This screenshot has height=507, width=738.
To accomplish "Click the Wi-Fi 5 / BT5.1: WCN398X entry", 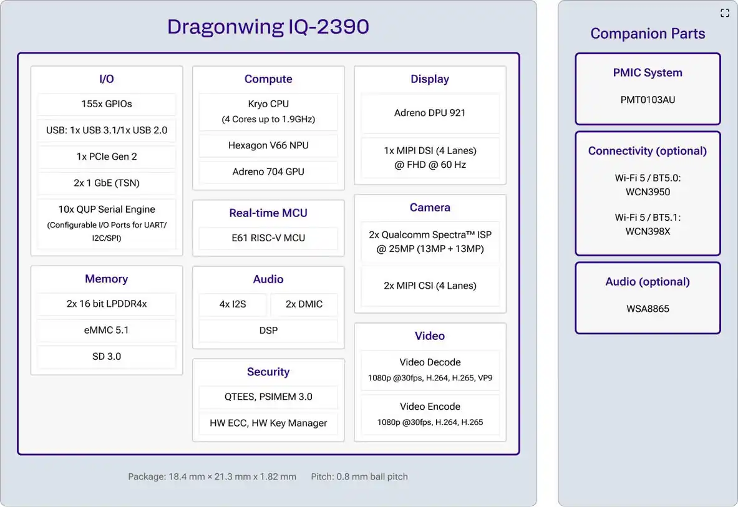I will pyautogui.click(x=648, y=225).
